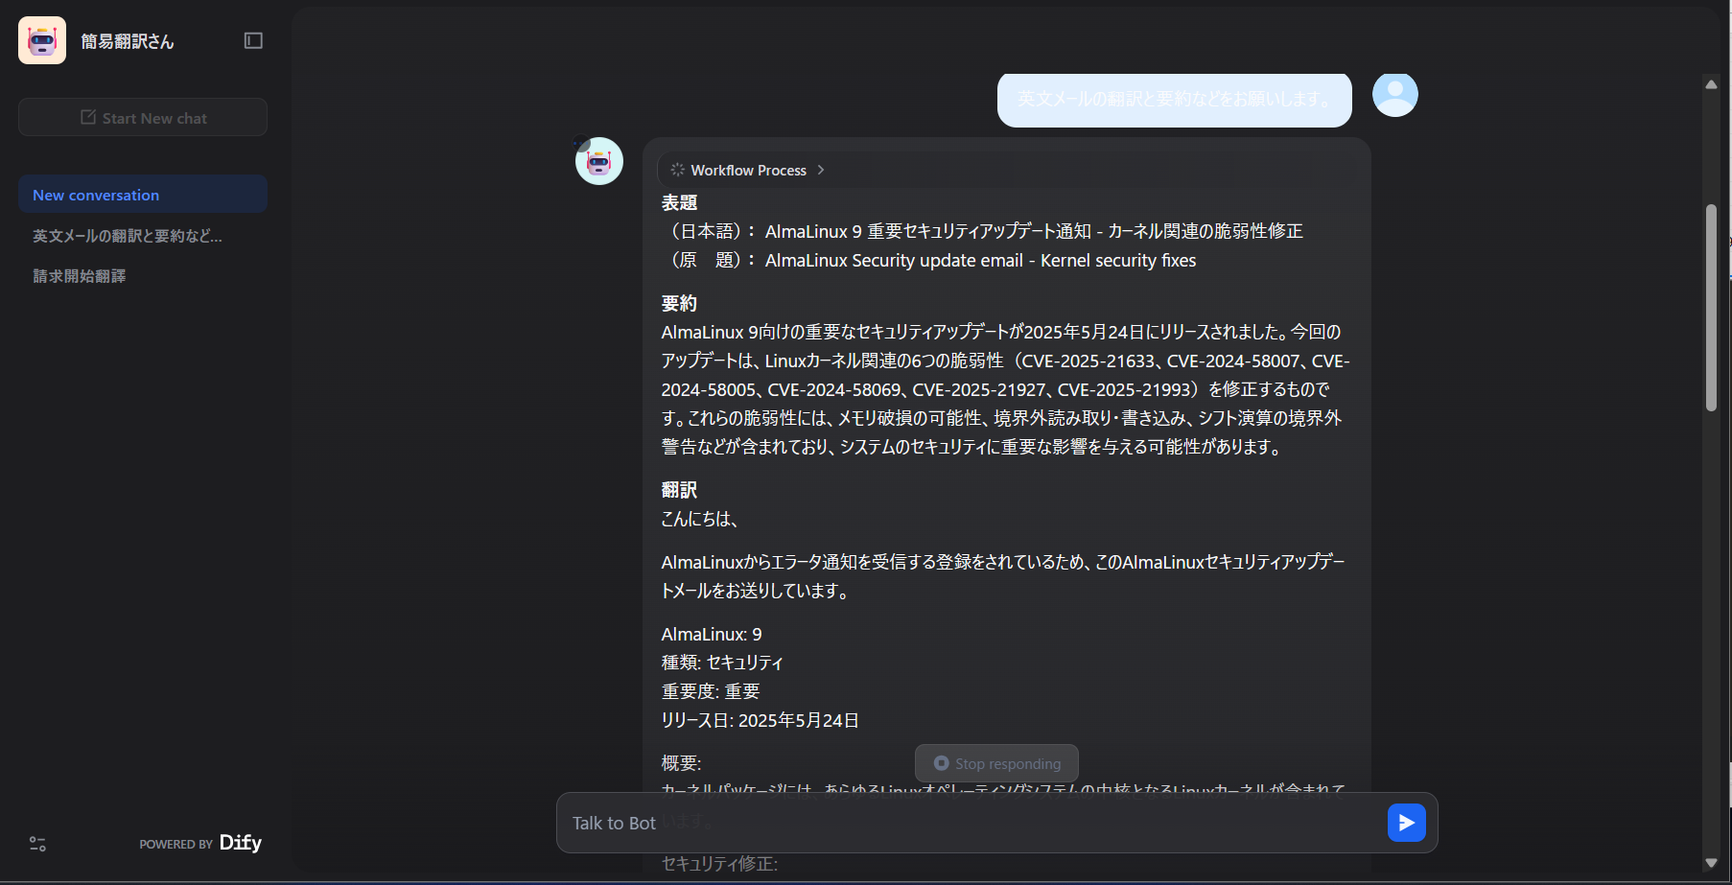Click the 簡易翻訳さん robot app logo
Screen dimensions: 1732x885
42,40
